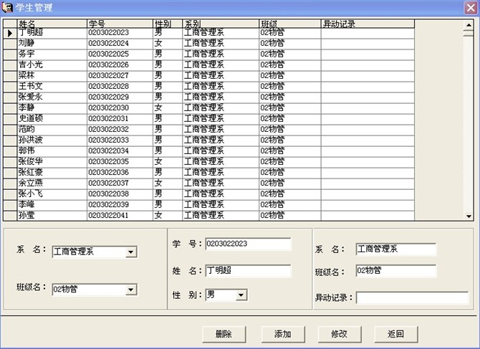
Task: Select the name cell 张小飞
Action: pyautogui.click(x=52, y=194)
